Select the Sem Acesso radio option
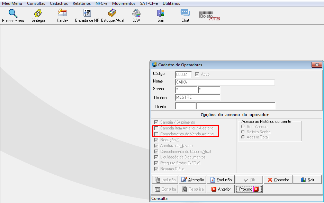This screenshot has height=203, width=324. click(x=243, y=127)
